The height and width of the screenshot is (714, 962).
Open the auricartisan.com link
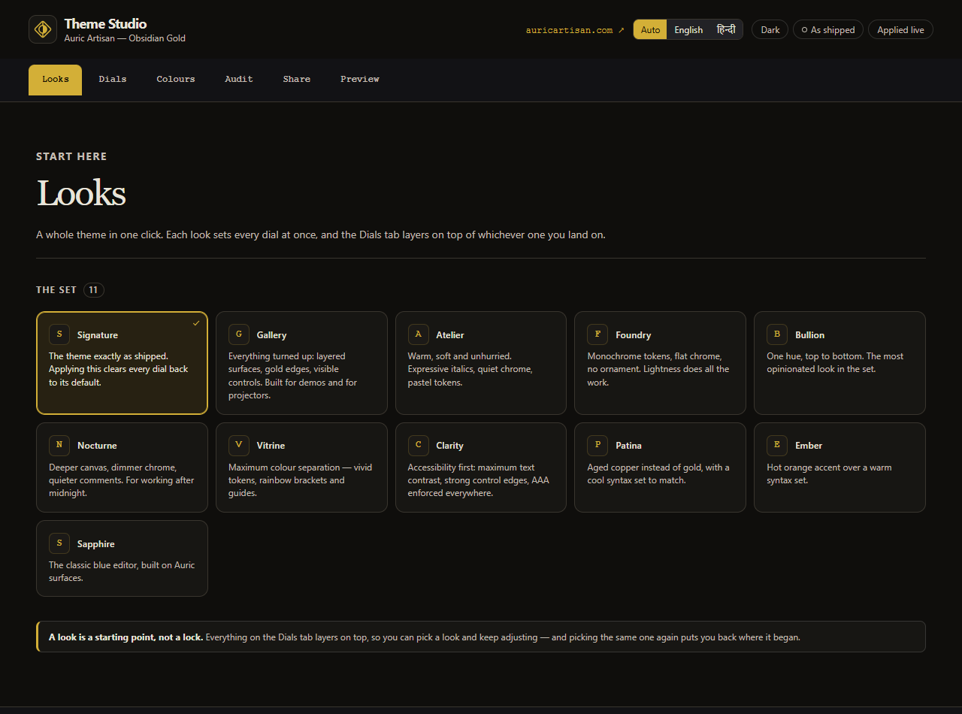pyautogui.click(x=575, y=30)
